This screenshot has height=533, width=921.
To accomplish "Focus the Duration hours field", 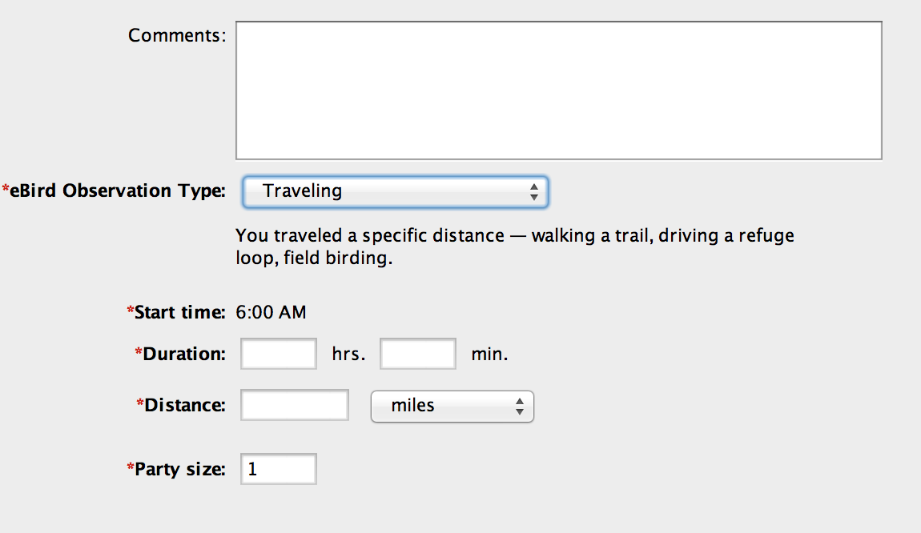I will tap(279, 354).
